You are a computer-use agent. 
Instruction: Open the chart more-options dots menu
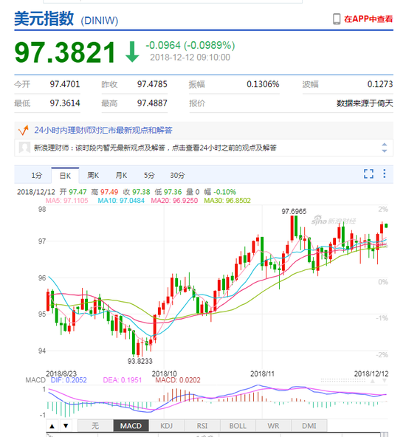[385, 173]
